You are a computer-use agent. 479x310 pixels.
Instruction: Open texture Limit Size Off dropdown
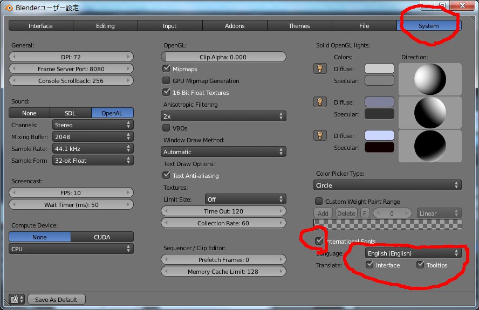[x=245, y=199]
